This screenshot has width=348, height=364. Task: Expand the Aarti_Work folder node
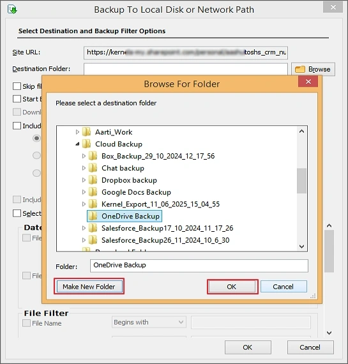[77, 132]
